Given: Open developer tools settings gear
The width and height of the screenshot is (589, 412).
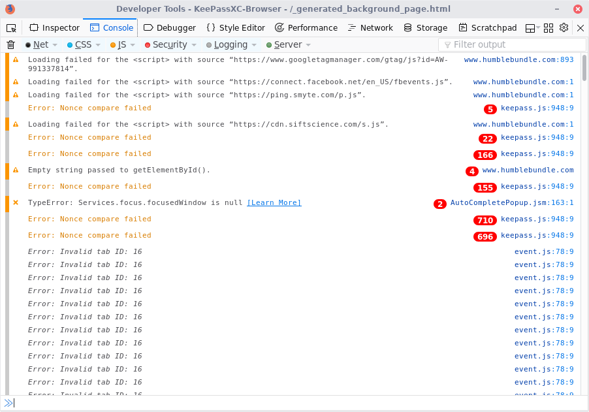Looking at the screenshot, I should (564, 28).
